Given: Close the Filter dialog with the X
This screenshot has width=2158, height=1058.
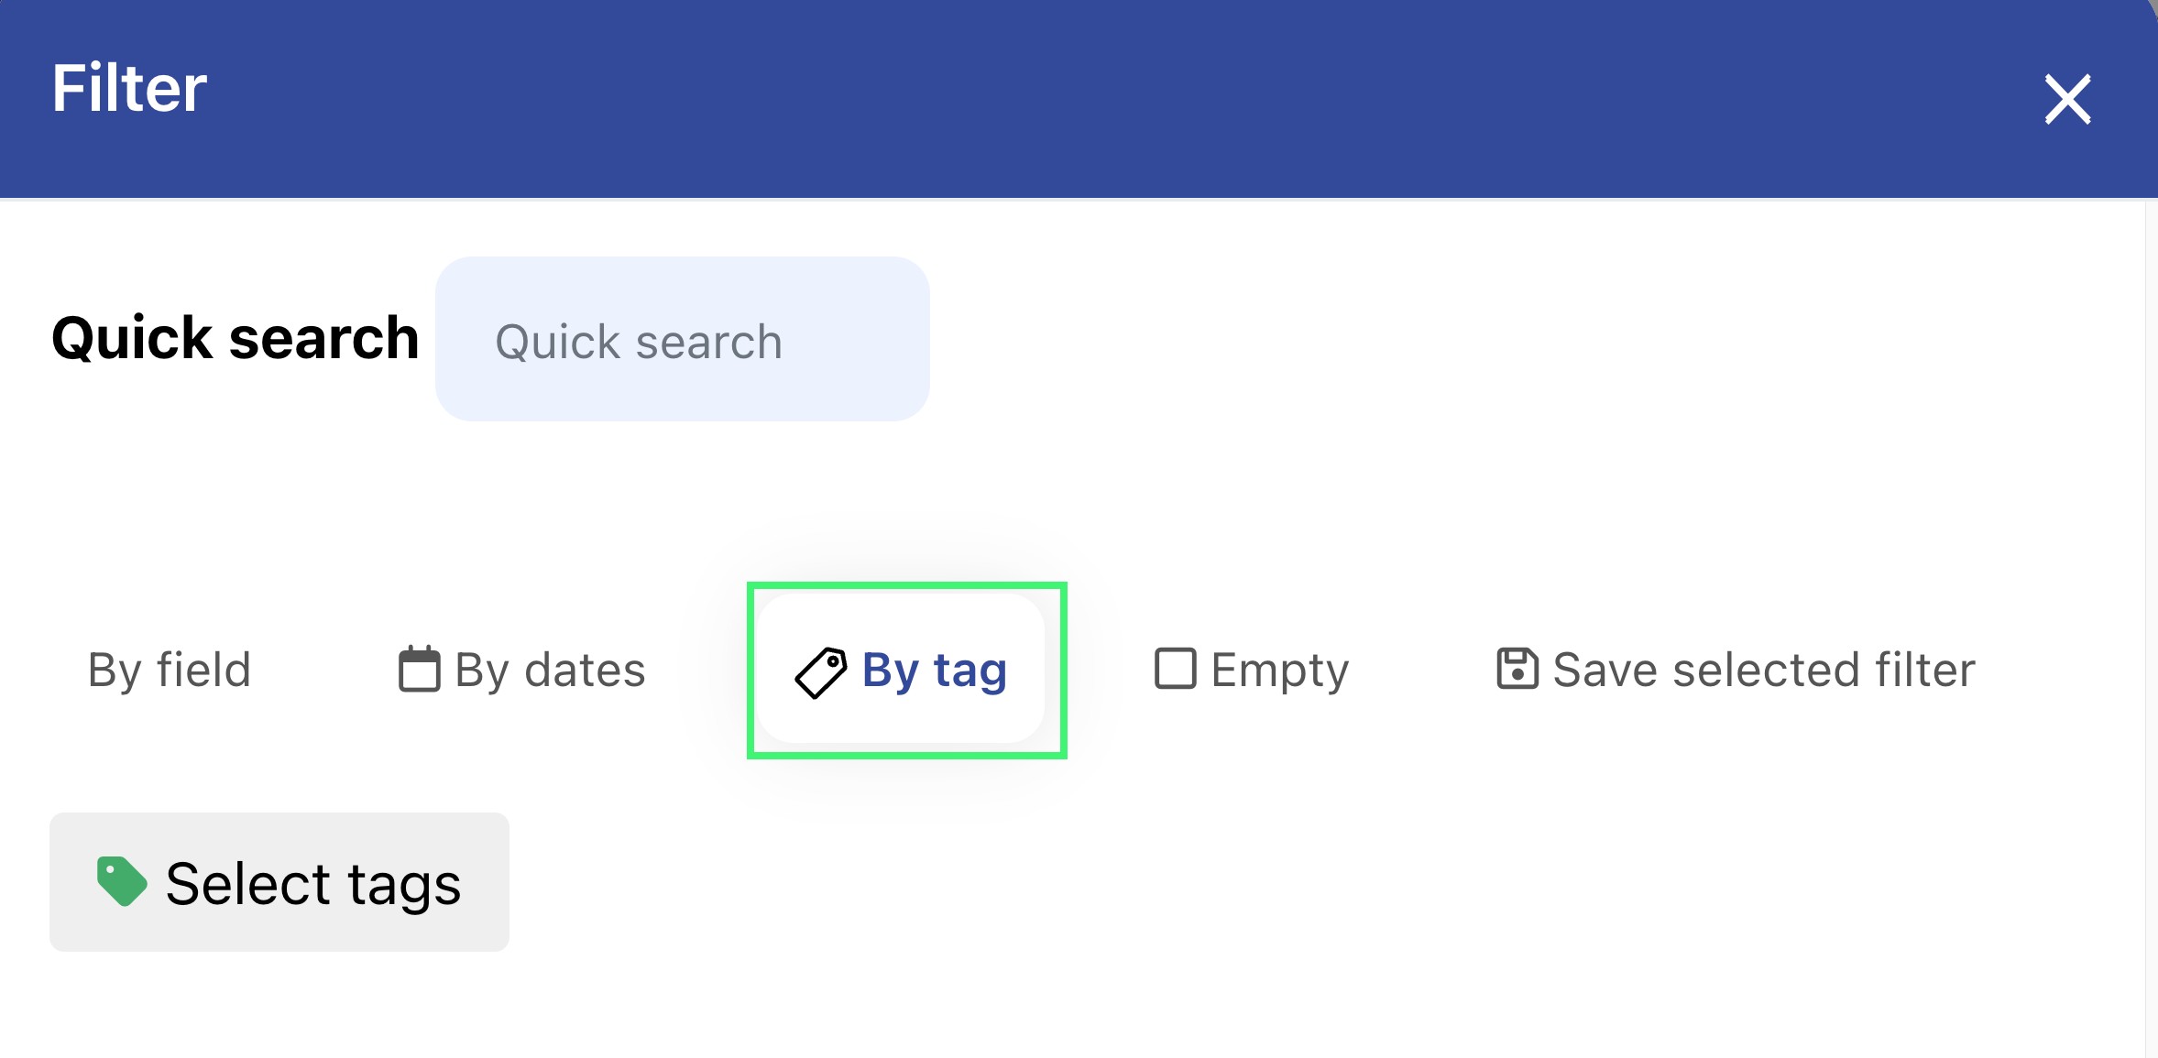Looking at the screenshot, I should [2067, 99].
